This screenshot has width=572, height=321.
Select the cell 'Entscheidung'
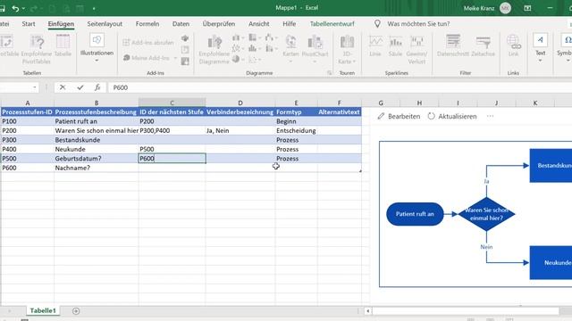pos(296,131)
